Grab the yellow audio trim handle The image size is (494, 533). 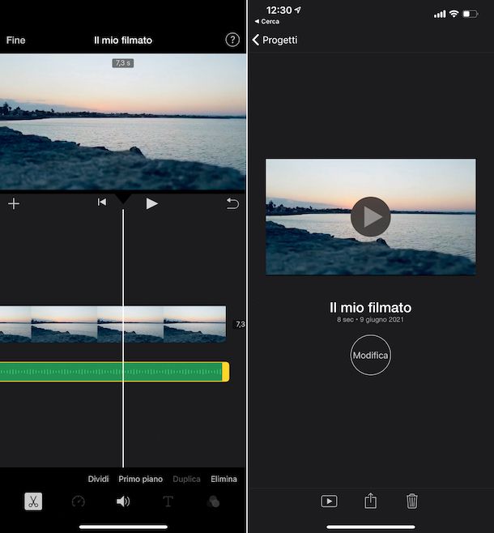(226, 372)
